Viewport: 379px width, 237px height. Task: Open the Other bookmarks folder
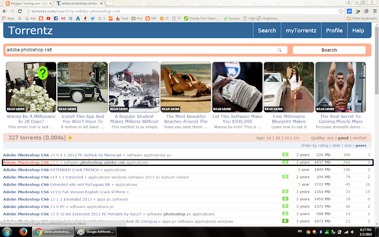pos(362,18)
